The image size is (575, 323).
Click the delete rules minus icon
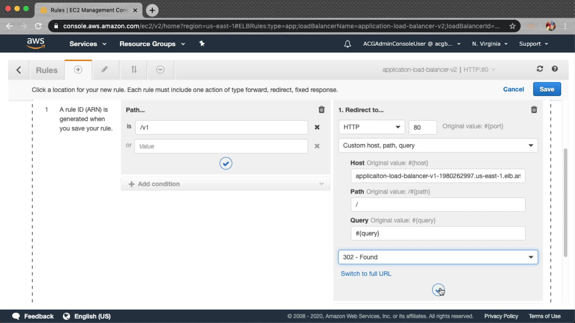pos(160,70)
